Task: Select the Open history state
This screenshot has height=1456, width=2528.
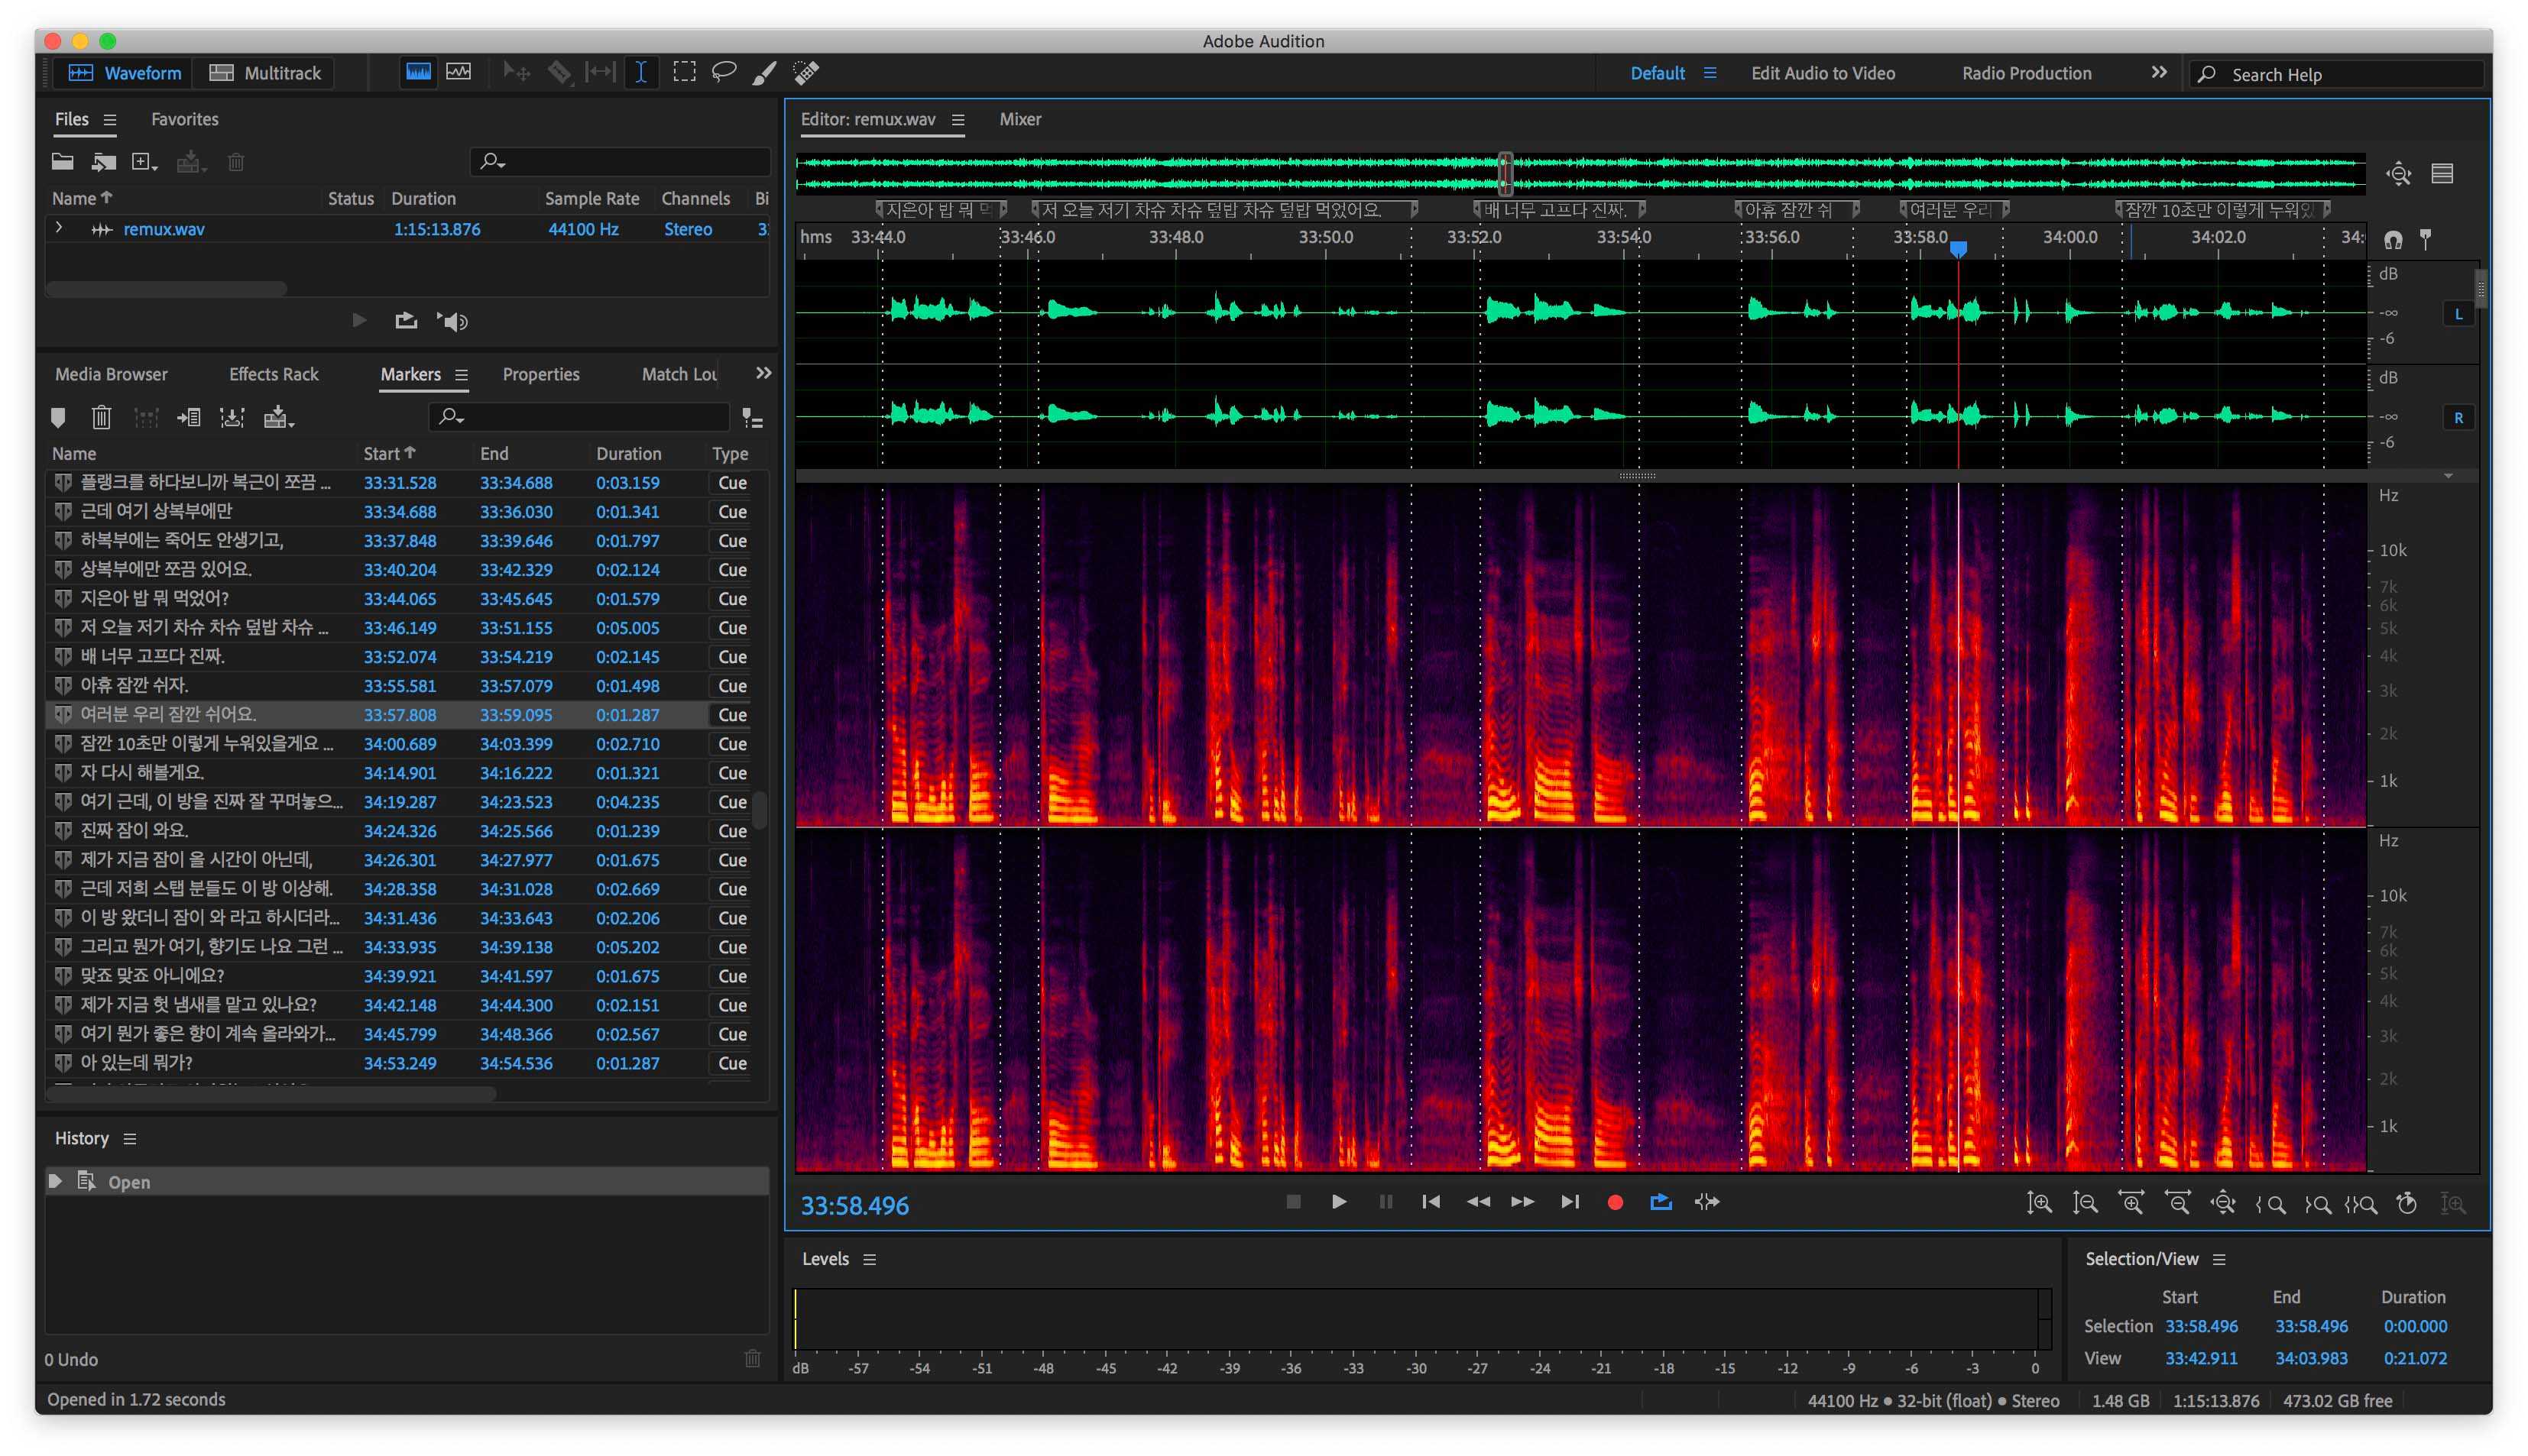Action: (x=407, y=1182)
